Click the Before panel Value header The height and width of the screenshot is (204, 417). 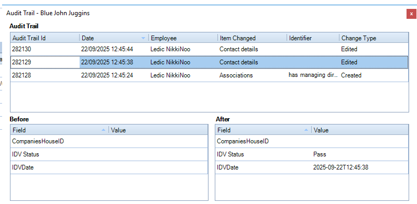[158, 130]
